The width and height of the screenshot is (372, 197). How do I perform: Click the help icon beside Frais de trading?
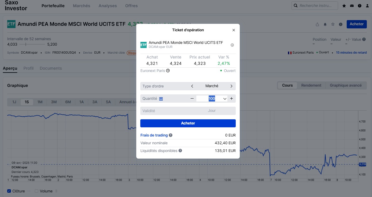pos(170,135)
